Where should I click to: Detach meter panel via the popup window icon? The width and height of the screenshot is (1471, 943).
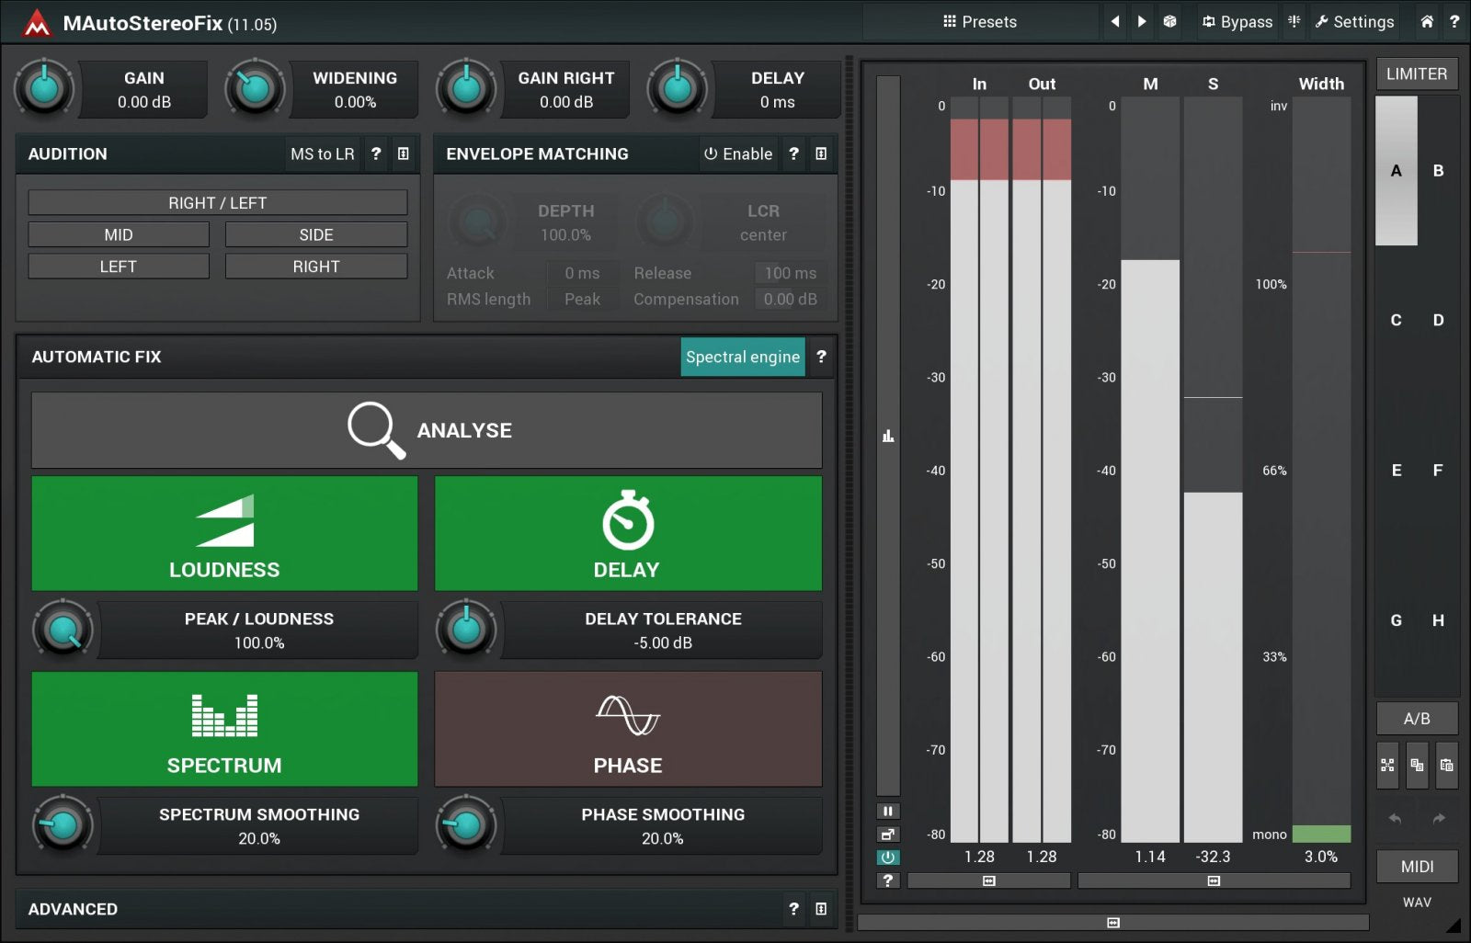click(x=887, y=834)
